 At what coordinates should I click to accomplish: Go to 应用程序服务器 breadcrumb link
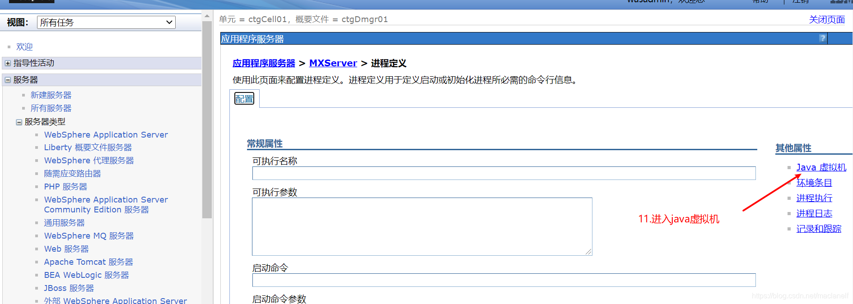pos(264,63)
